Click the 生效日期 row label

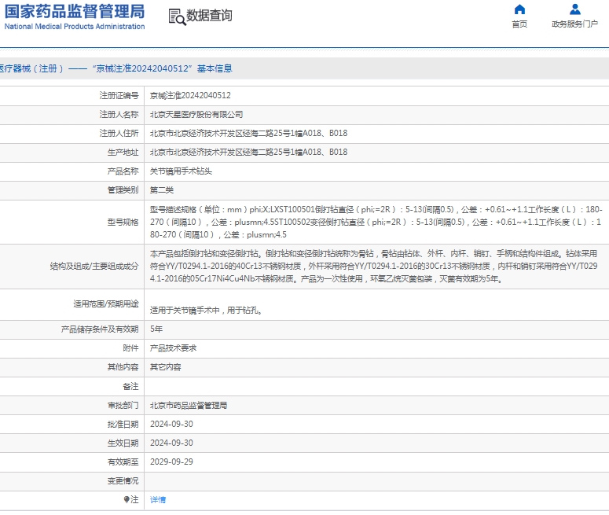(x=123, y=443)
